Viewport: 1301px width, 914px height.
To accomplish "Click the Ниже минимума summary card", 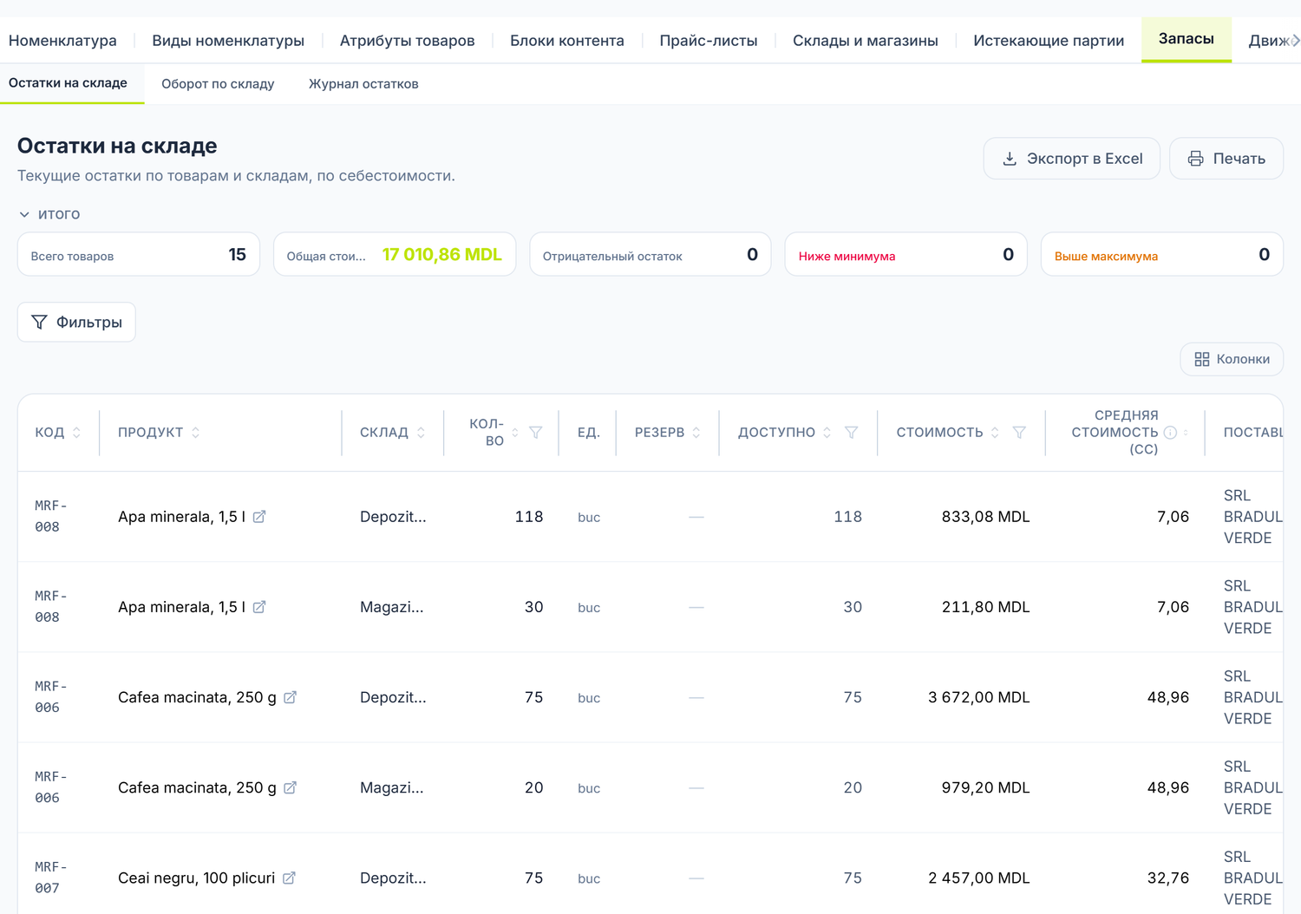I will coord(905,254).
